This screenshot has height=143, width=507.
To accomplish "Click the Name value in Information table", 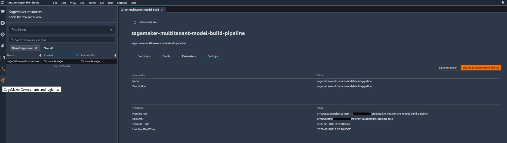I will (344, 81).
